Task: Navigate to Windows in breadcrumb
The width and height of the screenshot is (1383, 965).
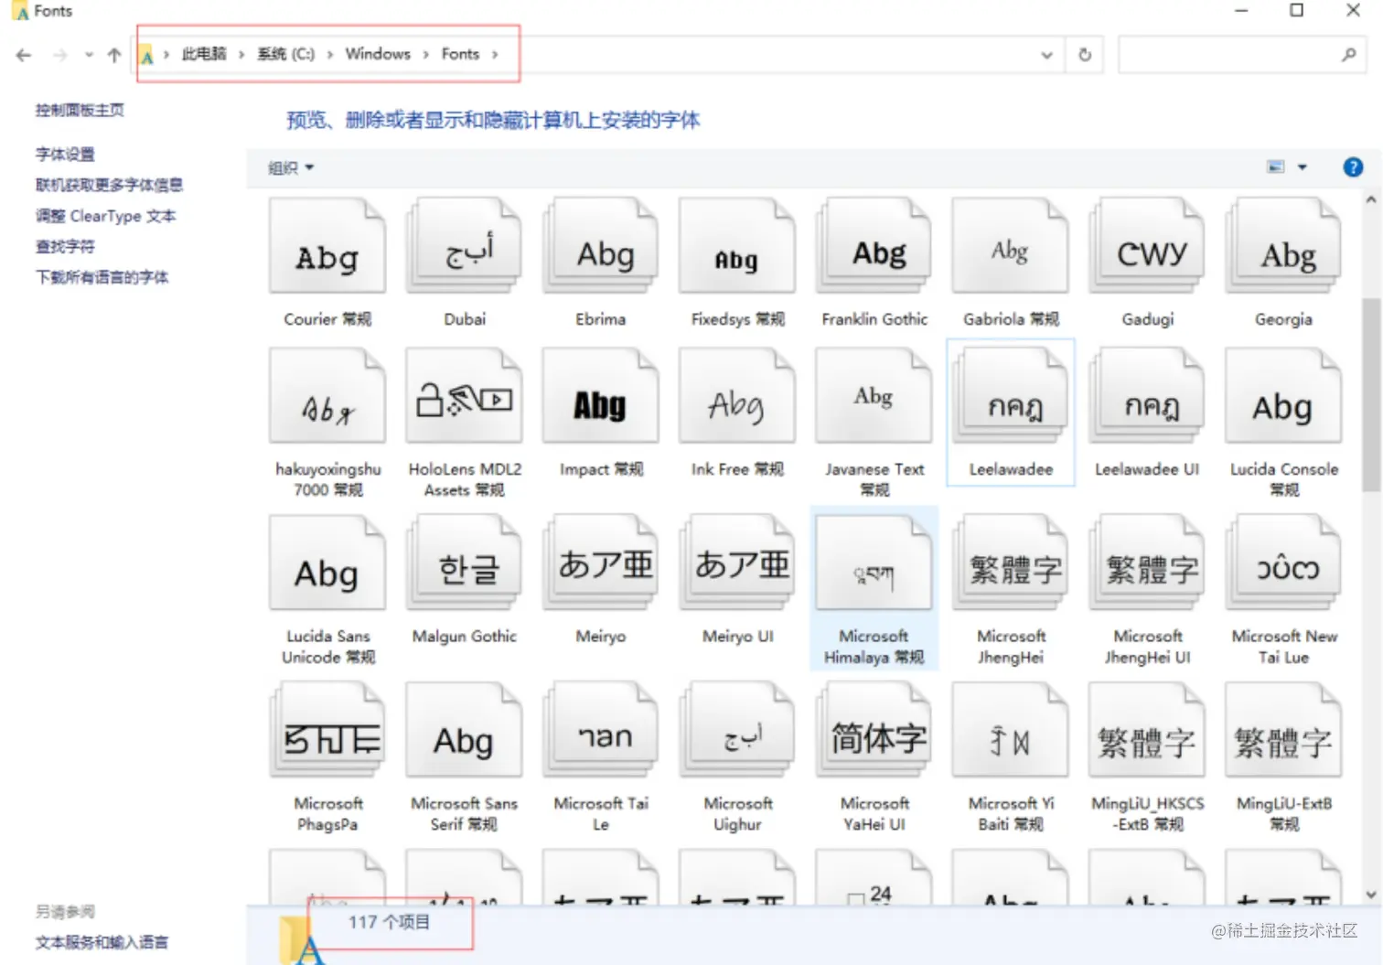Action: pos(378,54)
